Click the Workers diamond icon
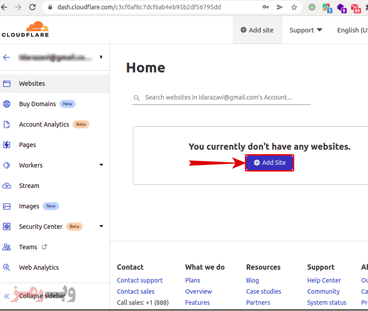The height and width of the screenshot is (311, 368). (x=7, y=165)
